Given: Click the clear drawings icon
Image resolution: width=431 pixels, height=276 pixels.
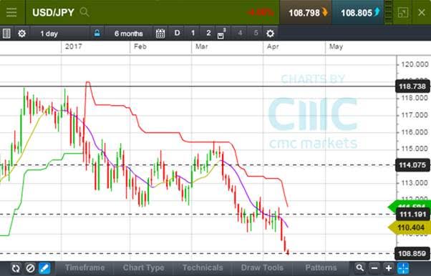Looking at the screenshot, I should [x=30, y=268].
